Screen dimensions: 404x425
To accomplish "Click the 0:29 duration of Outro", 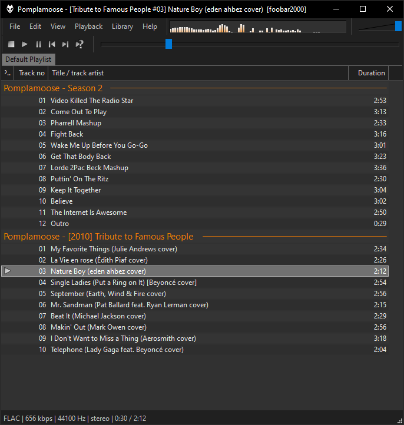I will 380,224.
